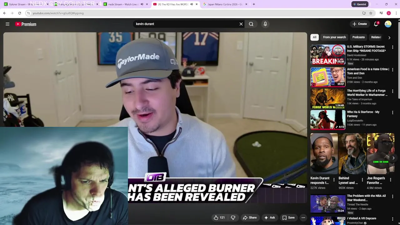
Task: Close the 'KD Files Are WORSE' tab
Action: click(197, 4)
